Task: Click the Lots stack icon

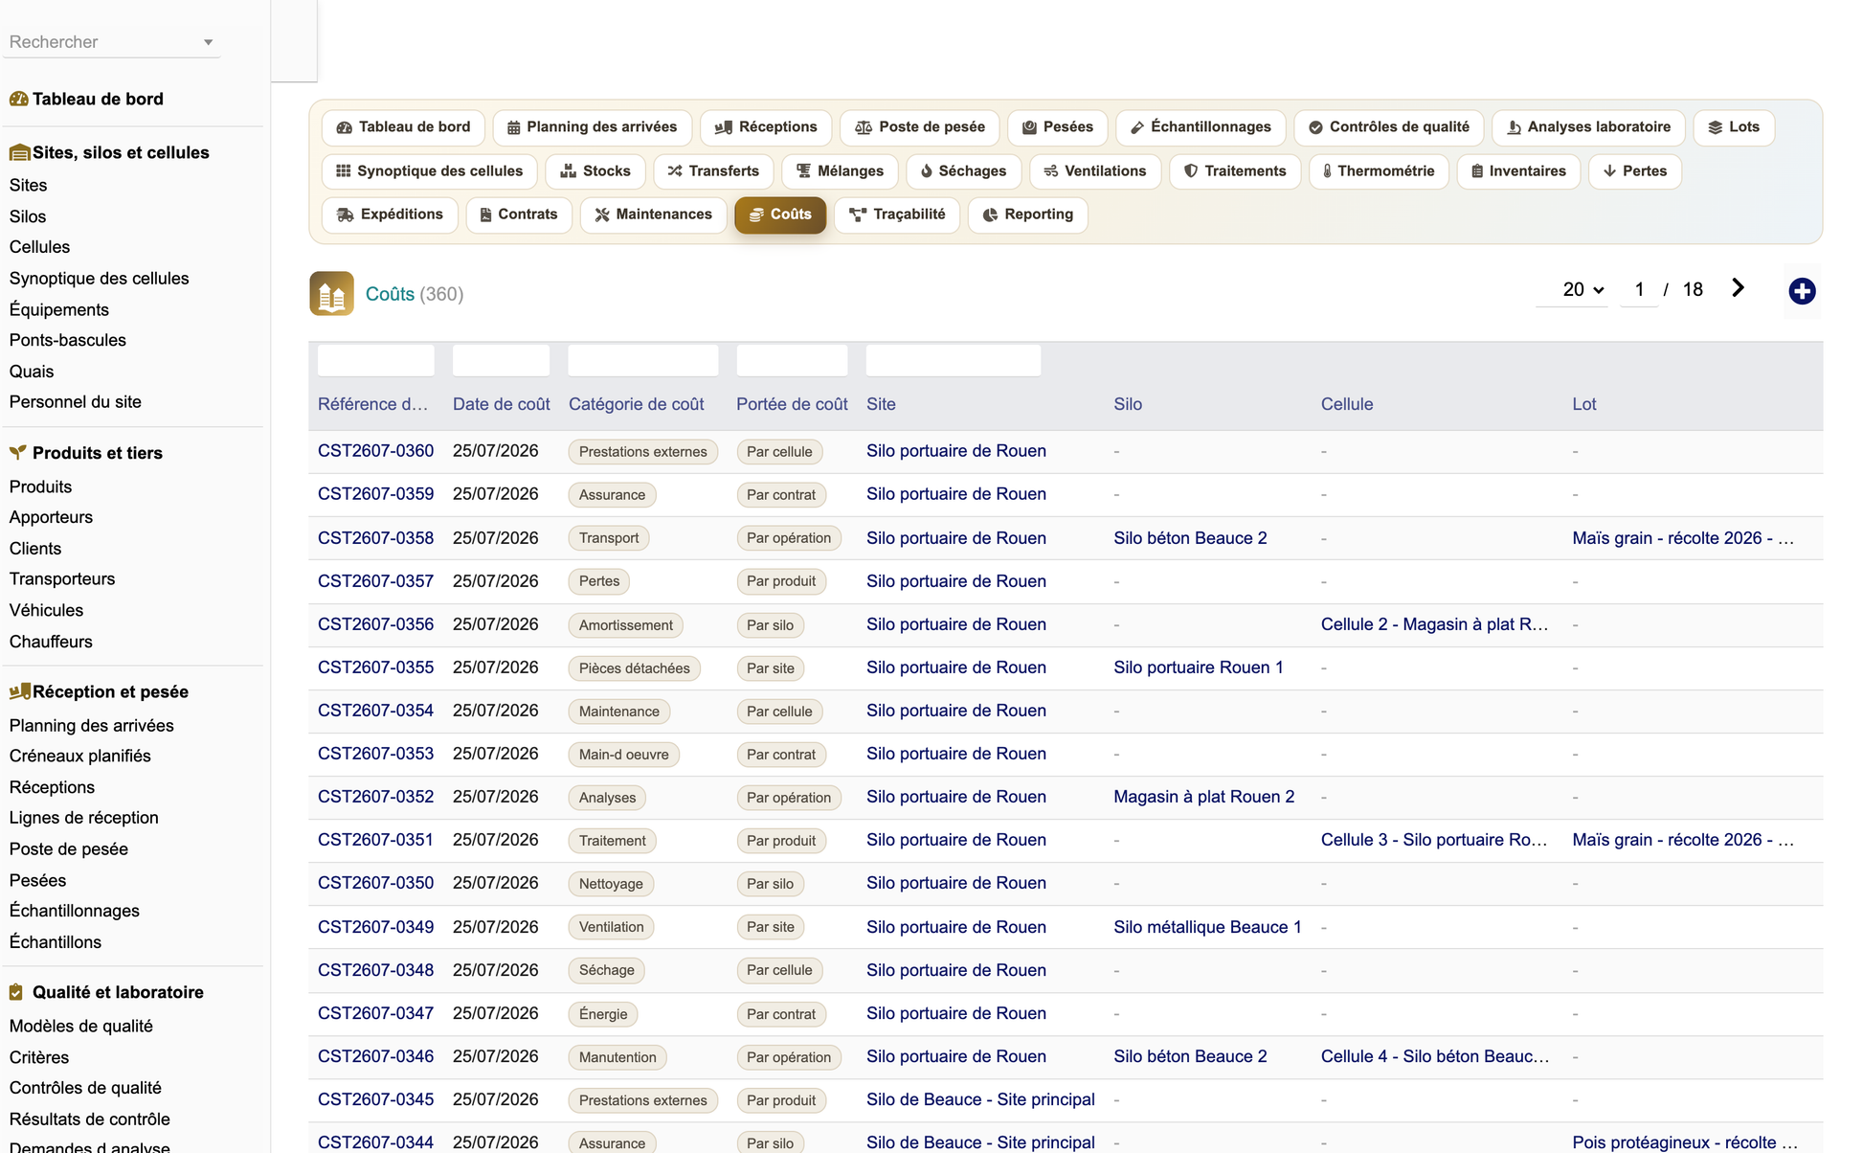Action: coord(1716,127)
